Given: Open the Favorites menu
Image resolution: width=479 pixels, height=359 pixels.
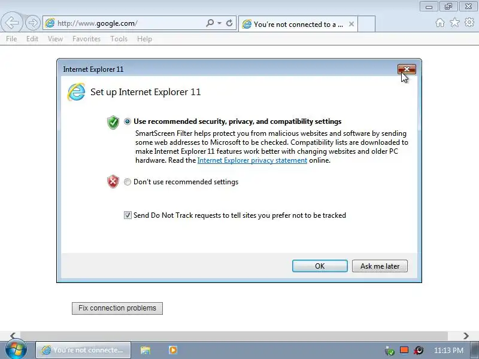Looking at the screenshot, I should tap(86, 39).
